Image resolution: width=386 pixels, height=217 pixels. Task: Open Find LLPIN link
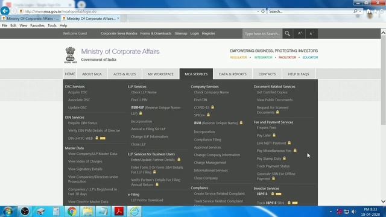(139, 100)
